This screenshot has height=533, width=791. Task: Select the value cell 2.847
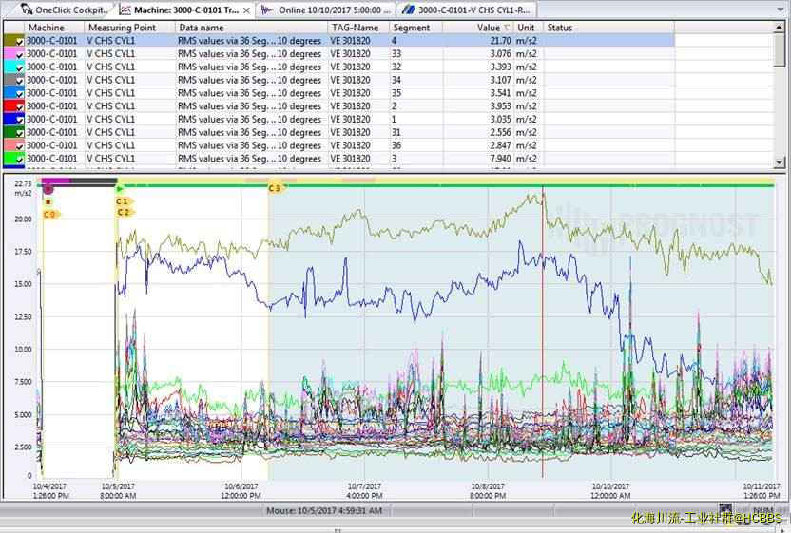477,145
